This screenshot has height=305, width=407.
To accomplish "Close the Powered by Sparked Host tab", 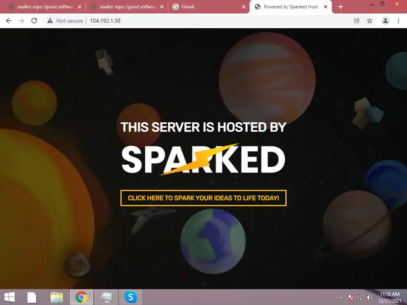I will click(x=326, y=7).
